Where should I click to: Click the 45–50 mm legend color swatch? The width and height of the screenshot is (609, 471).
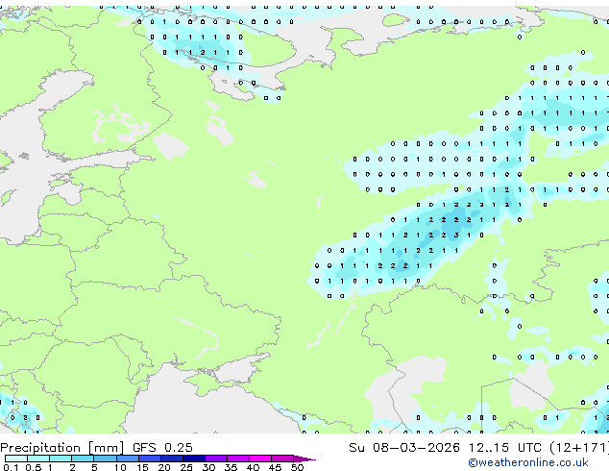coord(282,459)
